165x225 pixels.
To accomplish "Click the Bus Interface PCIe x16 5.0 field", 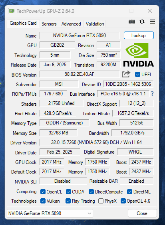I will [x=123, y=94].
